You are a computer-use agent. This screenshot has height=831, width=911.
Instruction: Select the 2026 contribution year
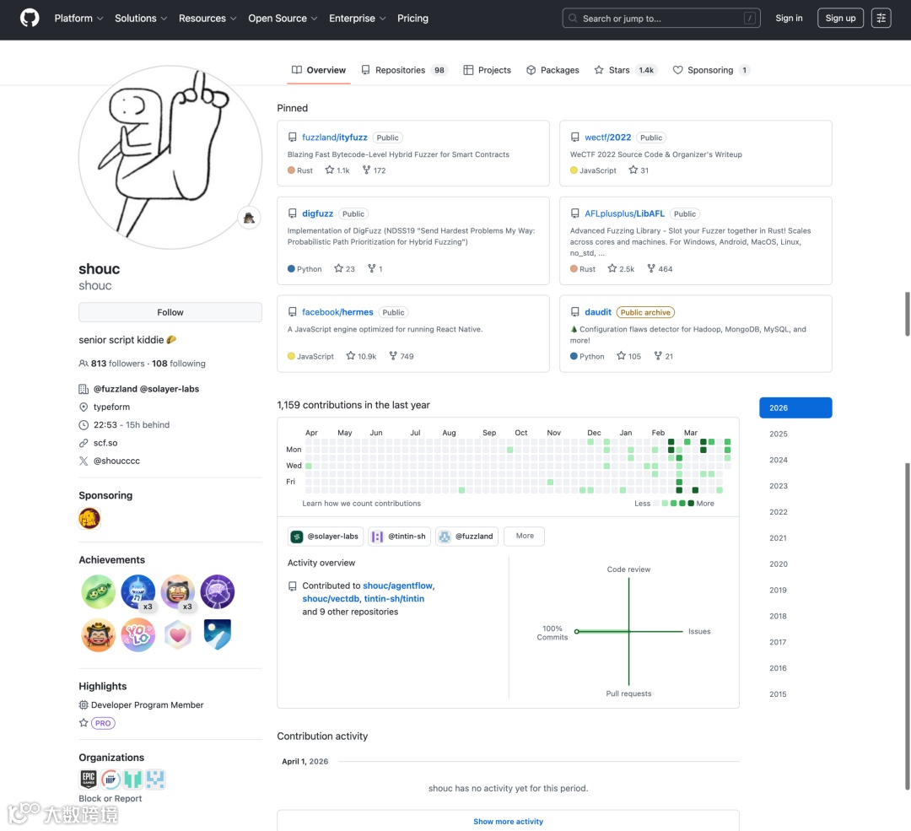(795, 408)
